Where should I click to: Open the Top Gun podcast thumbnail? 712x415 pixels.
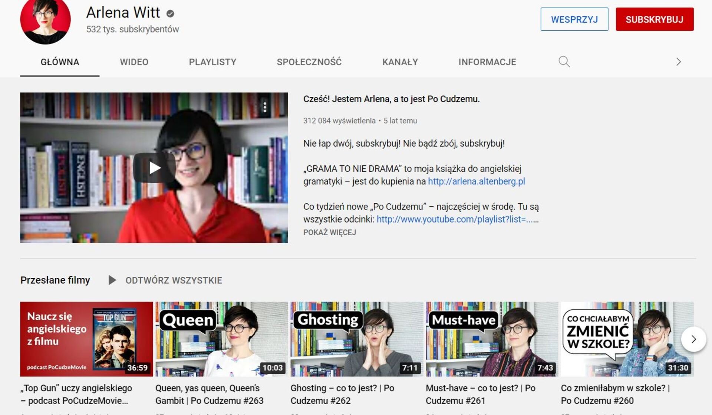[x=86, y=339]
